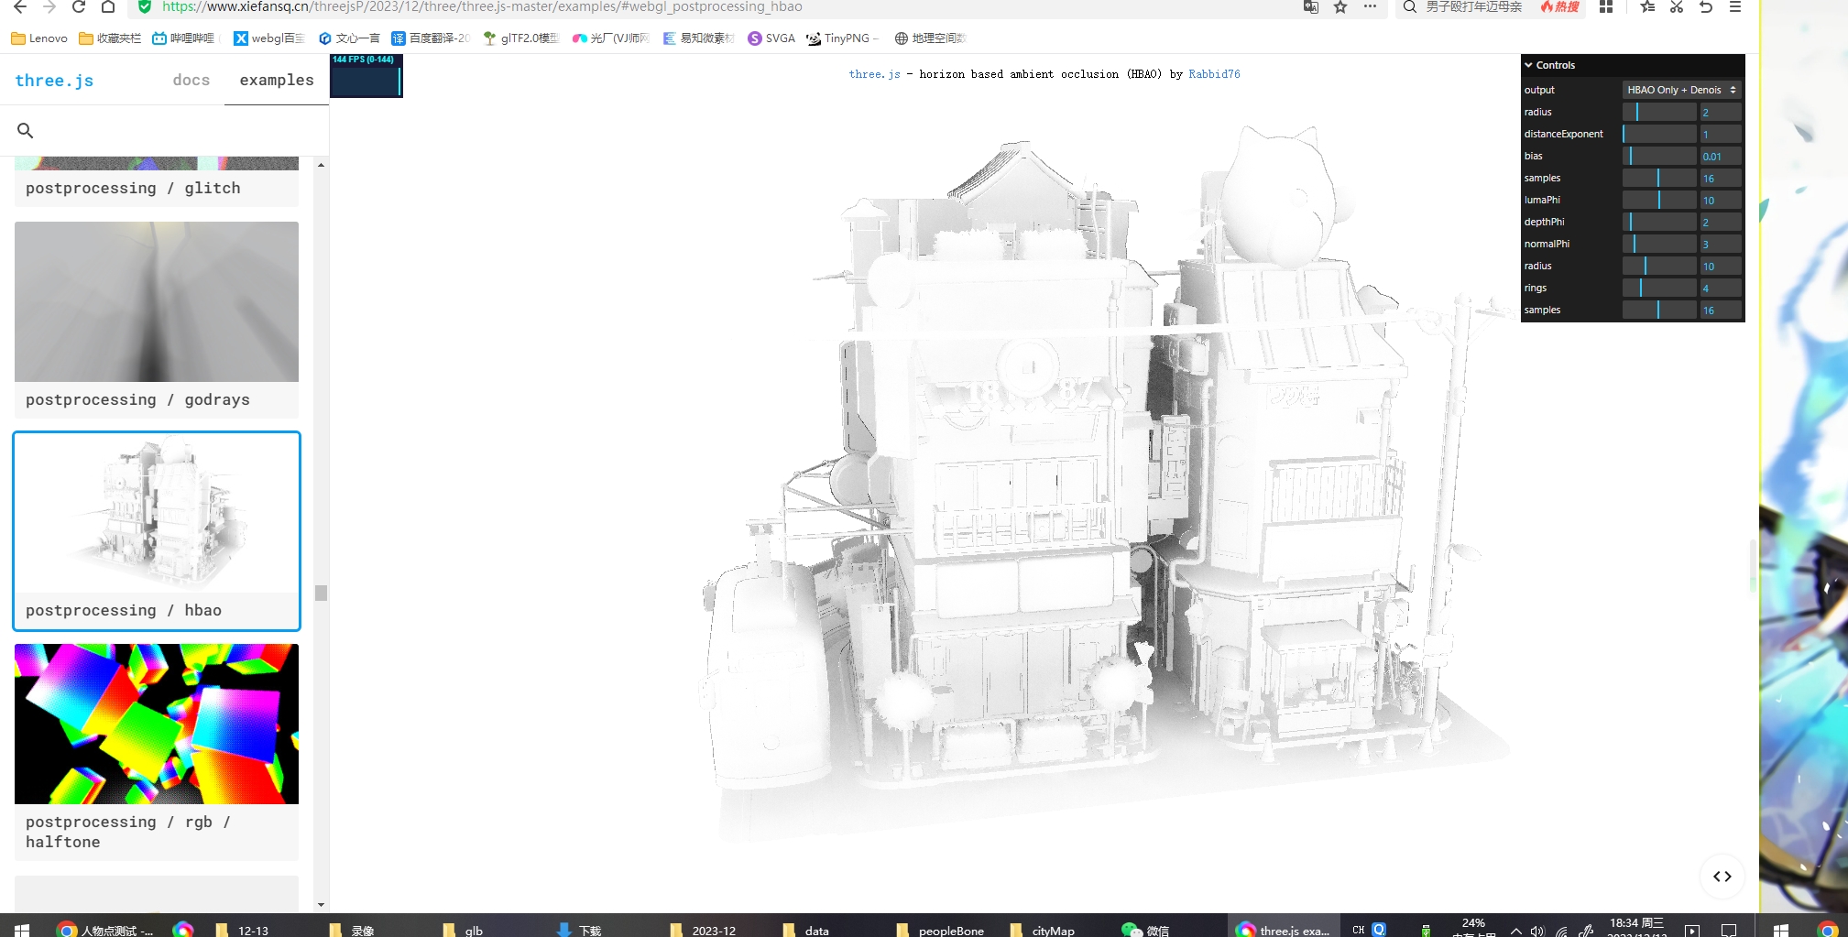Open the three-dot address bar menu
The width and height of the screenshot is (1848, 937).
(x=1370, y=7)
